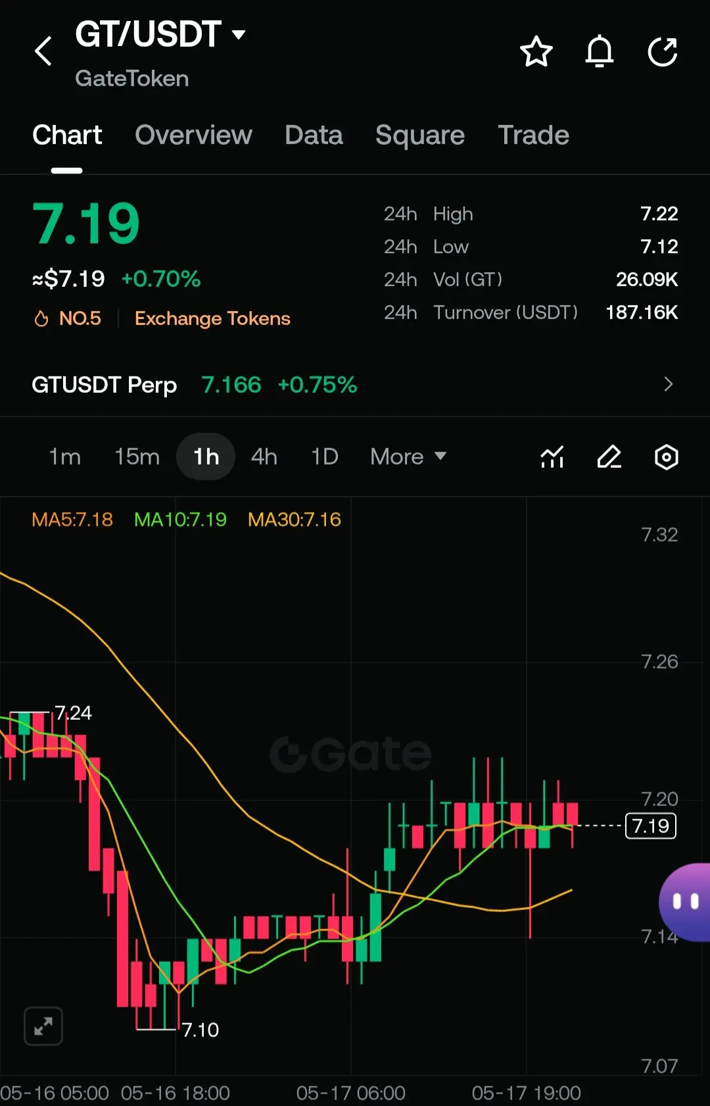Tap the ≈$7.19 dollar value
The image size is (710, 1106).
pos(68,279)
